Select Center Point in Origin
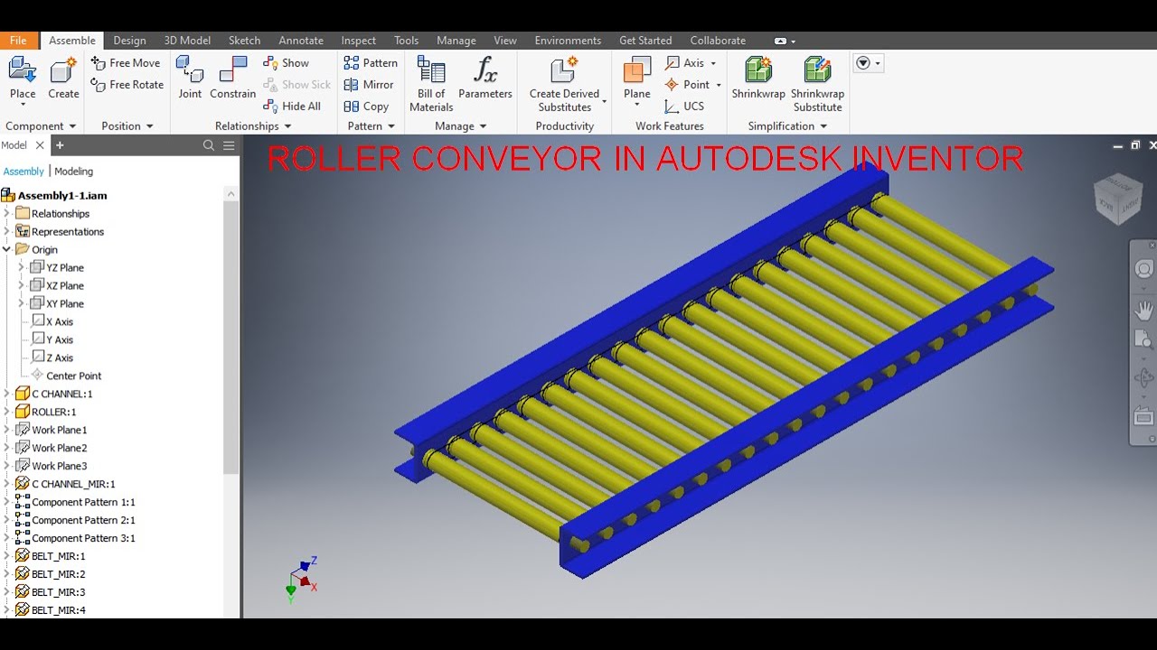 click(73, 376)
